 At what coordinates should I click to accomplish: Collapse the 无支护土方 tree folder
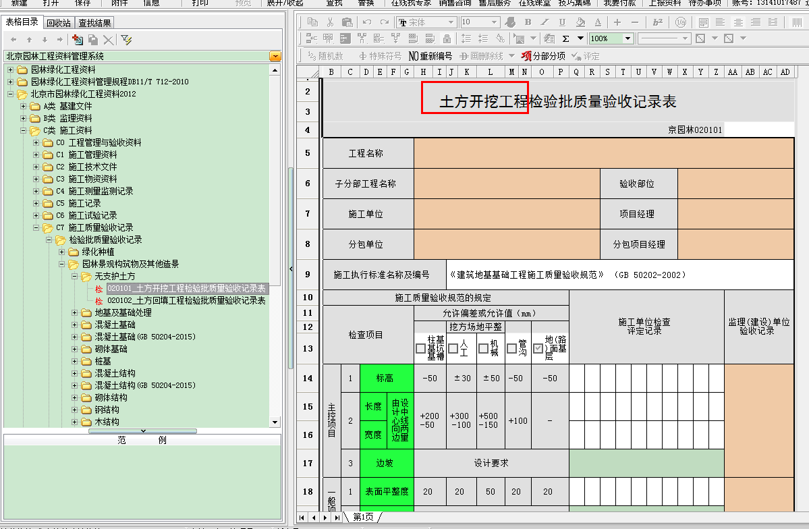75,277
